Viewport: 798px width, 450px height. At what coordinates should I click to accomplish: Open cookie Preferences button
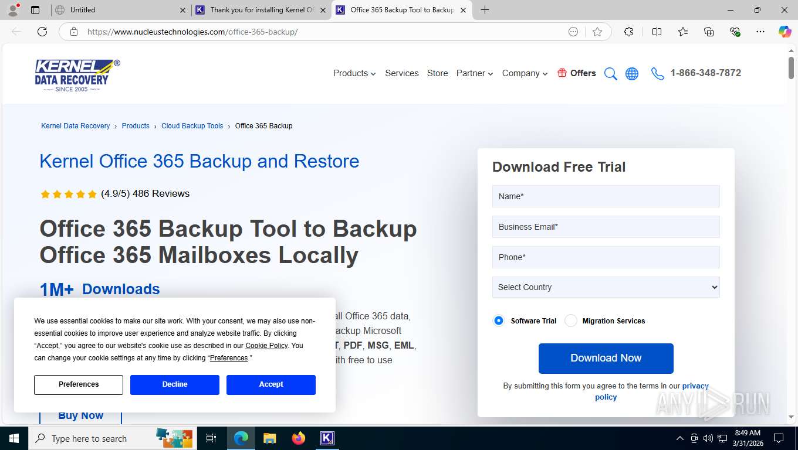tap(79, 384)
